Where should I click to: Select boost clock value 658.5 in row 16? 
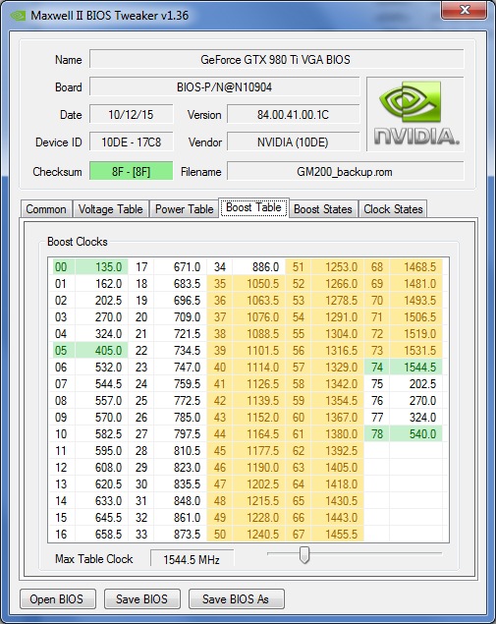[x=101, y=535]
